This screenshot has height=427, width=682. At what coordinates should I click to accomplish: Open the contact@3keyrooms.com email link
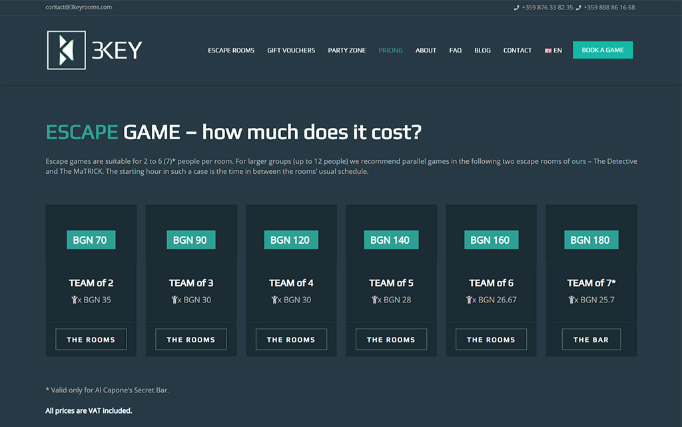[x=77, y=7]
